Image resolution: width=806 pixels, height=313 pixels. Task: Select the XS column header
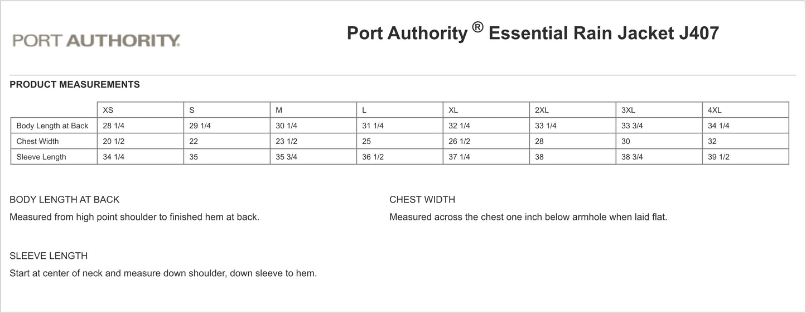108,110
